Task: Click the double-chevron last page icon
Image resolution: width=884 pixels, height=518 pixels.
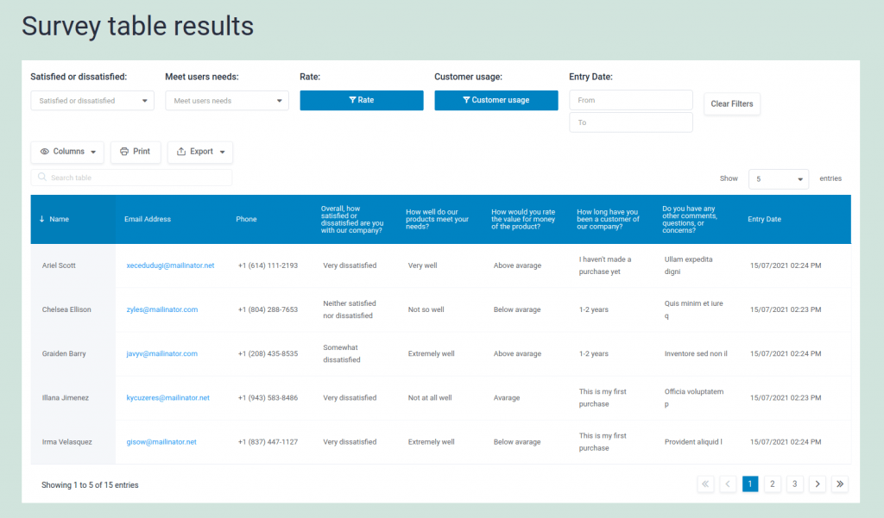Action: click(839, 484)
